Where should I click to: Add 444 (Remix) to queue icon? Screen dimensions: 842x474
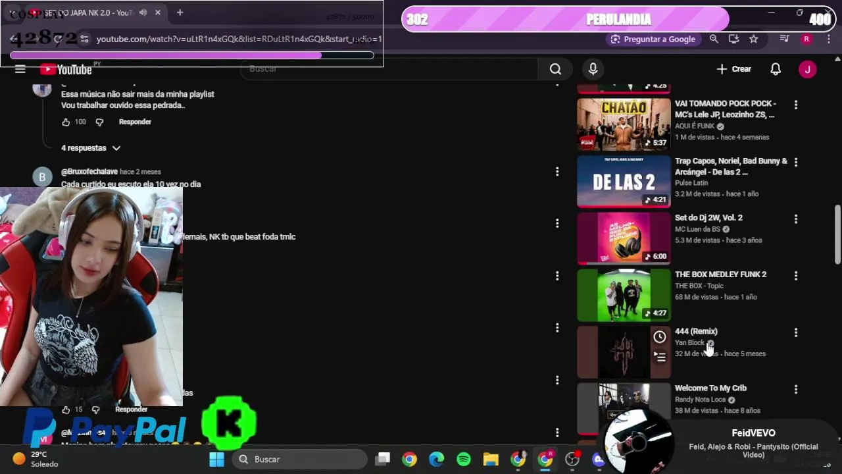point(660,357)
